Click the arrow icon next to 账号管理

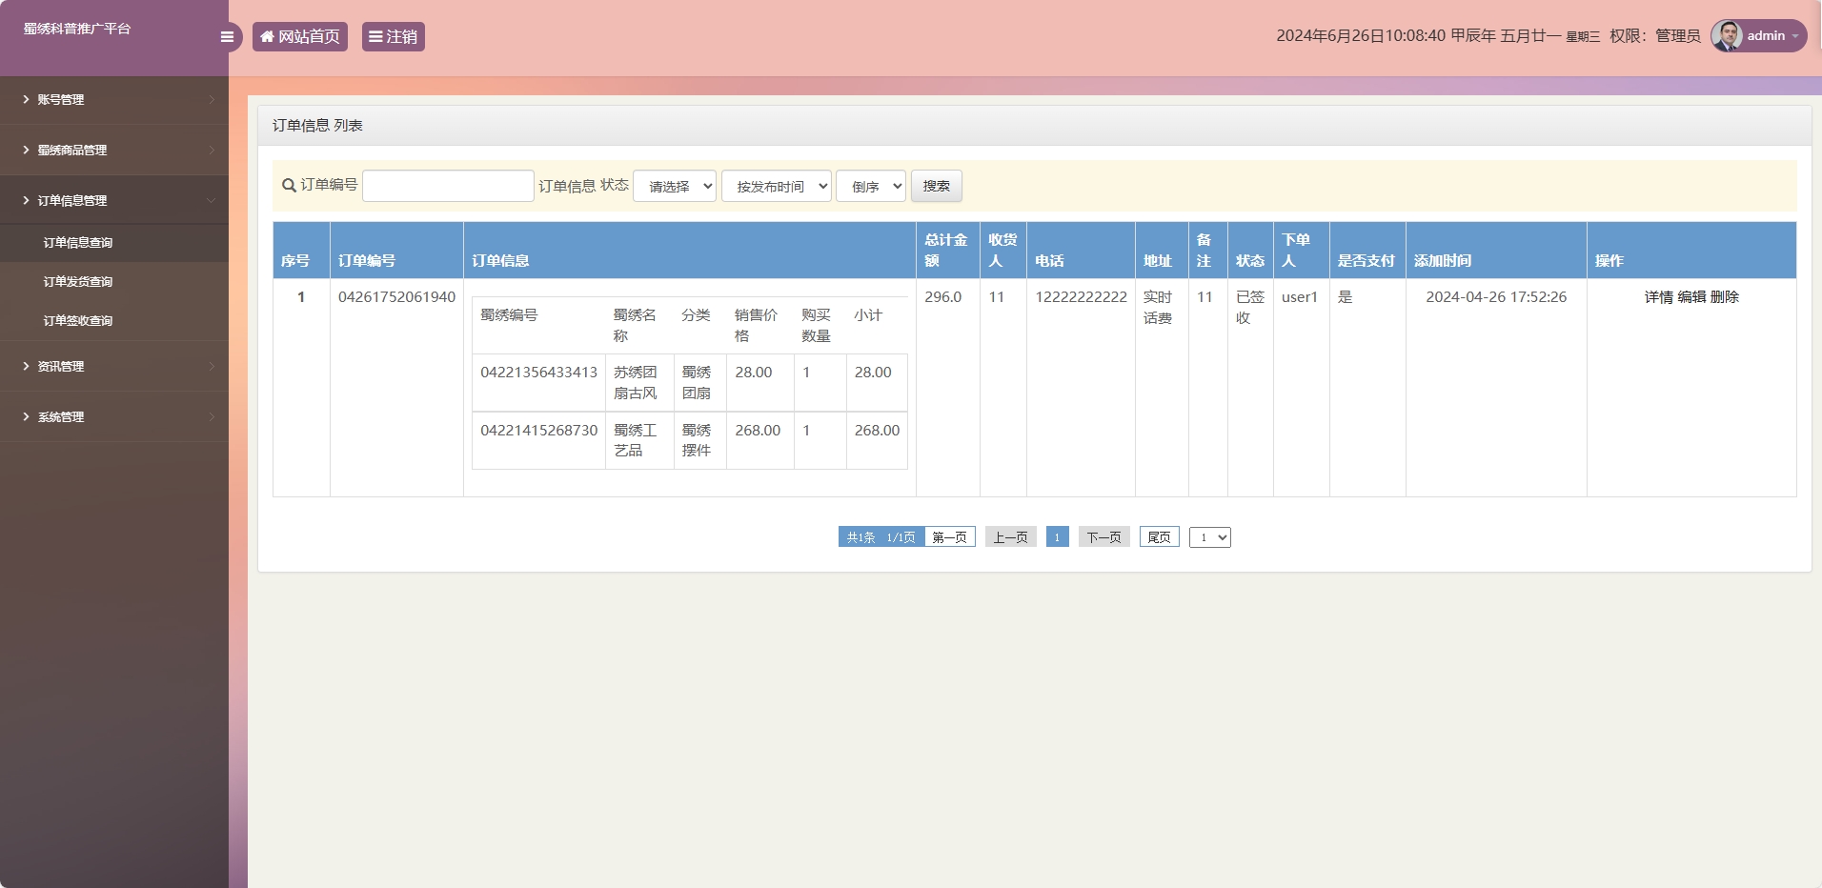click(24, 99)
